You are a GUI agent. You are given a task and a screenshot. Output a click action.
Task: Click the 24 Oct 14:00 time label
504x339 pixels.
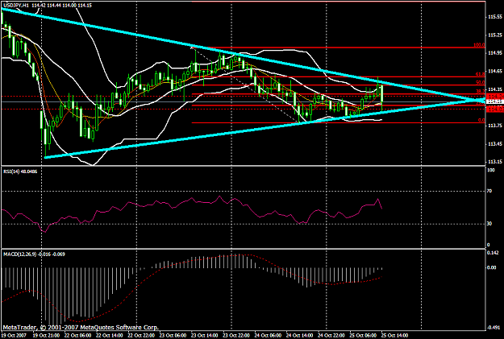coord(298,336)
